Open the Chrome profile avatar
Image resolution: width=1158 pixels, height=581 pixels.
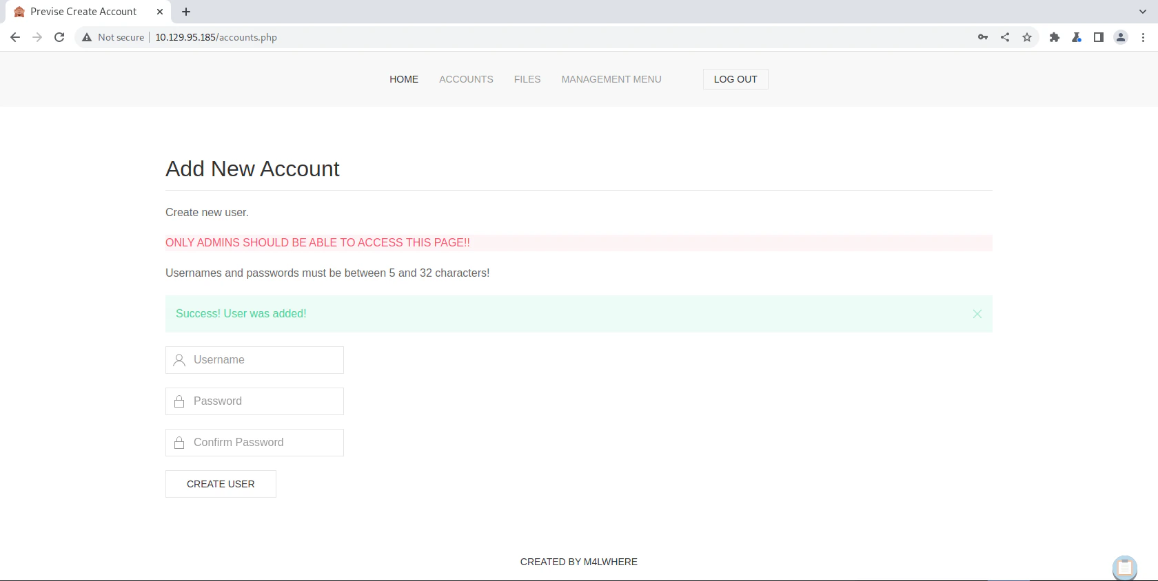click(x=1121, y=37)
